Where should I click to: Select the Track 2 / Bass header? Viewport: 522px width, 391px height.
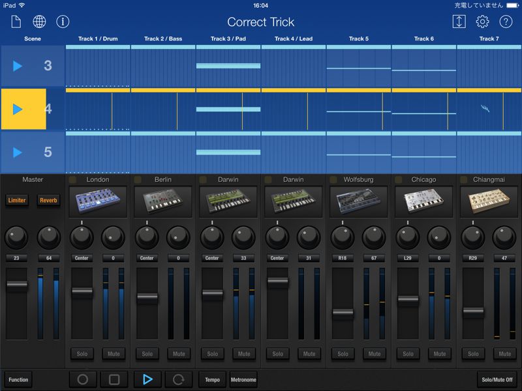(163, 38)
